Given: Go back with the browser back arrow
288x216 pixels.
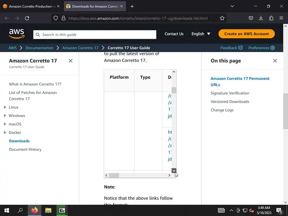Looking at the screenshot, I should click(x=7, y=18).
